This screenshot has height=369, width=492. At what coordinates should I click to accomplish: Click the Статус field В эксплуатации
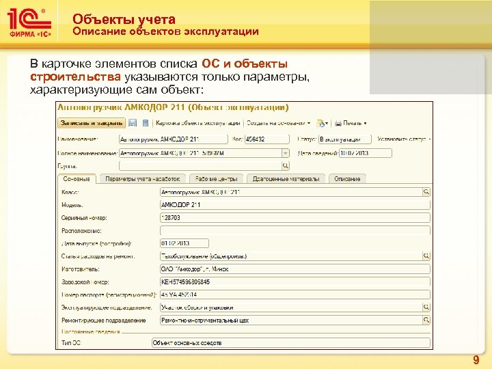click(x=345, y=139)
